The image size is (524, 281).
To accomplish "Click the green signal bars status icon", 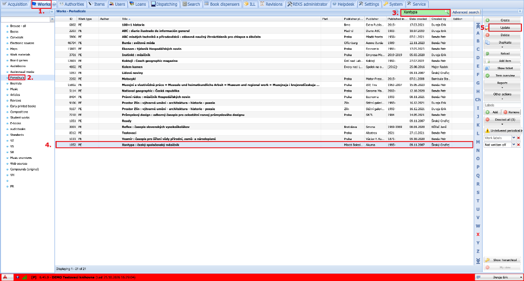I will 24,277.
